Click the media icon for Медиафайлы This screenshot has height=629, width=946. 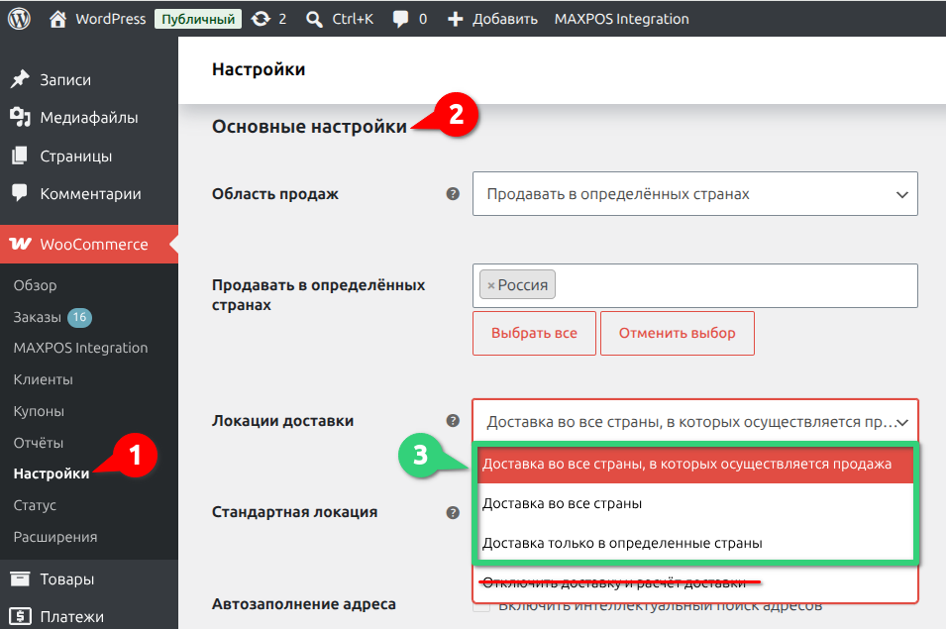(20, 117)
